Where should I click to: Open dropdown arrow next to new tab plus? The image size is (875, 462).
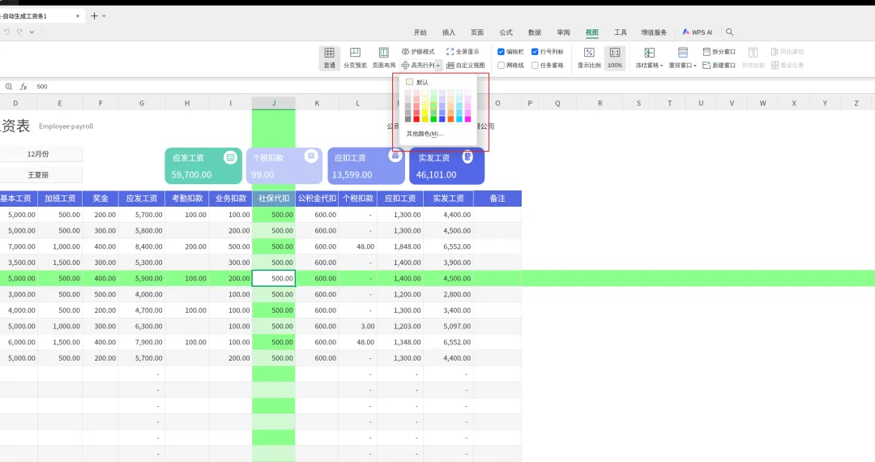(x=104, y=16)
